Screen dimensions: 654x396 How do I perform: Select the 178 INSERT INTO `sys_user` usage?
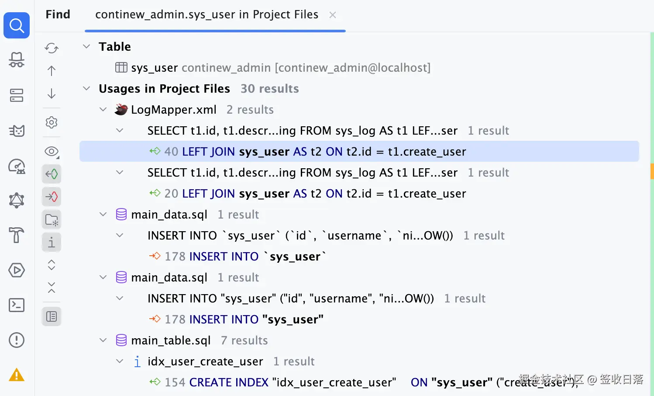tap(238, 257)
